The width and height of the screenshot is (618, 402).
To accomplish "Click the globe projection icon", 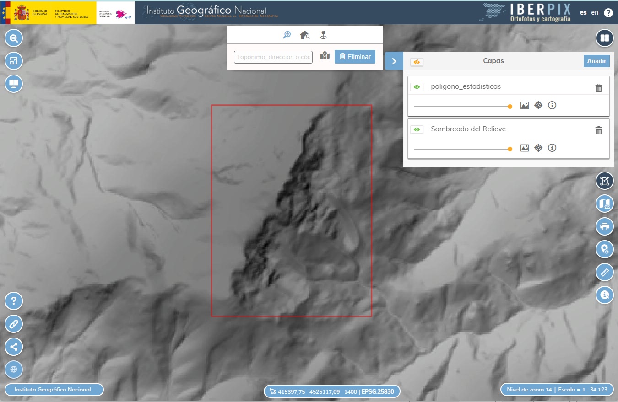I will click(14, 370).
